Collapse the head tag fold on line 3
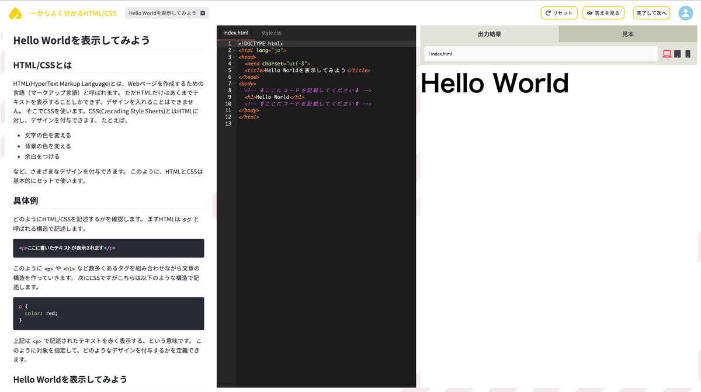The image size is (701, 392). [235, 57]
